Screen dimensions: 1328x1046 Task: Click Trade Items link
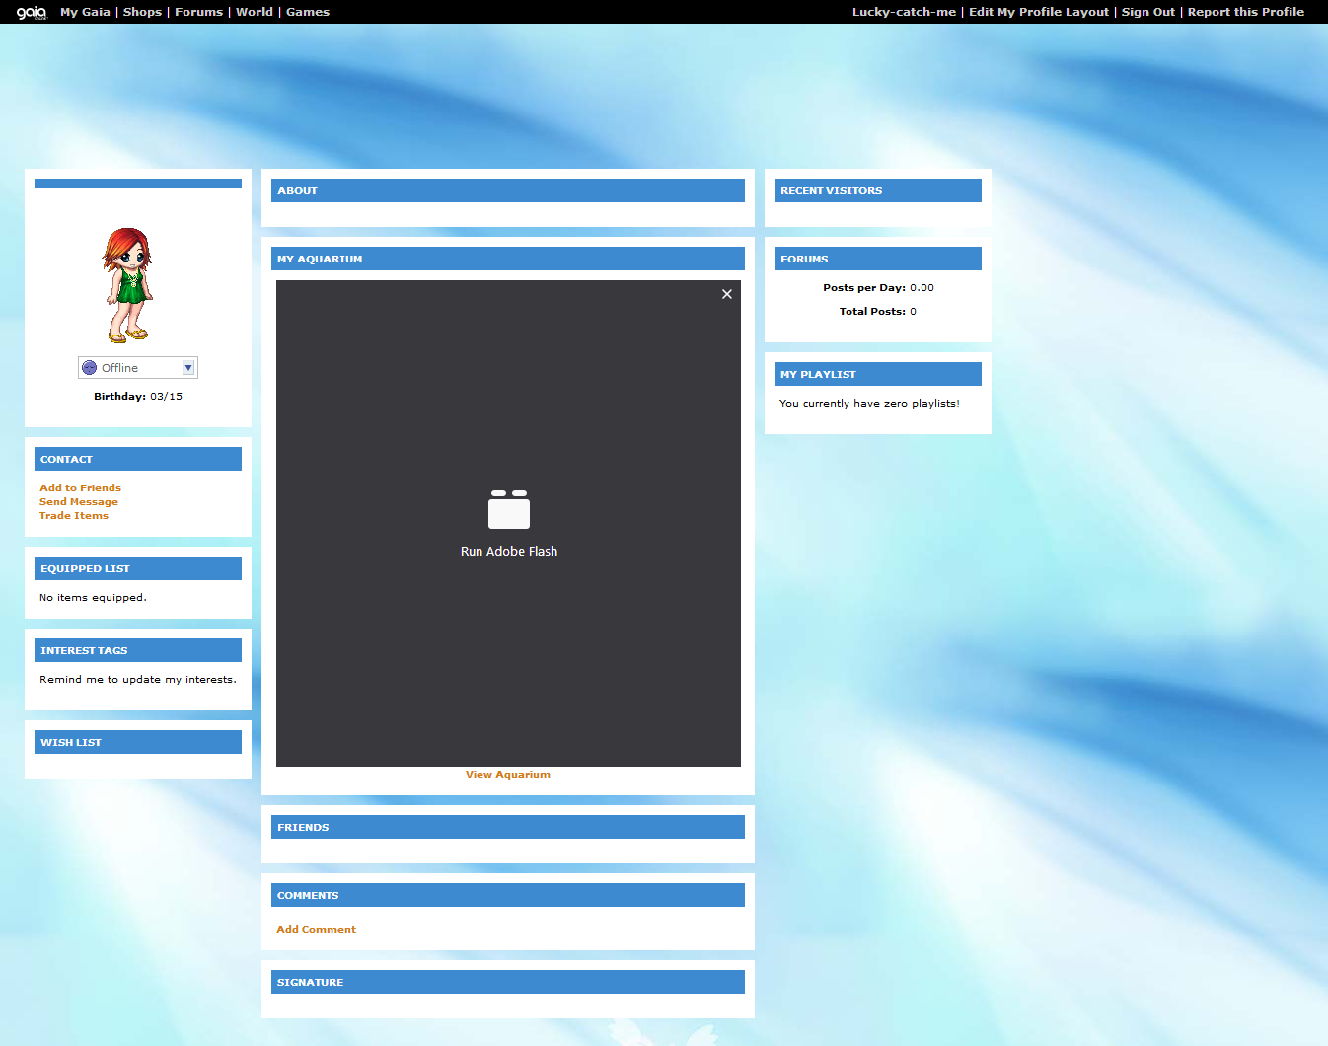click(x=74, y=515)
